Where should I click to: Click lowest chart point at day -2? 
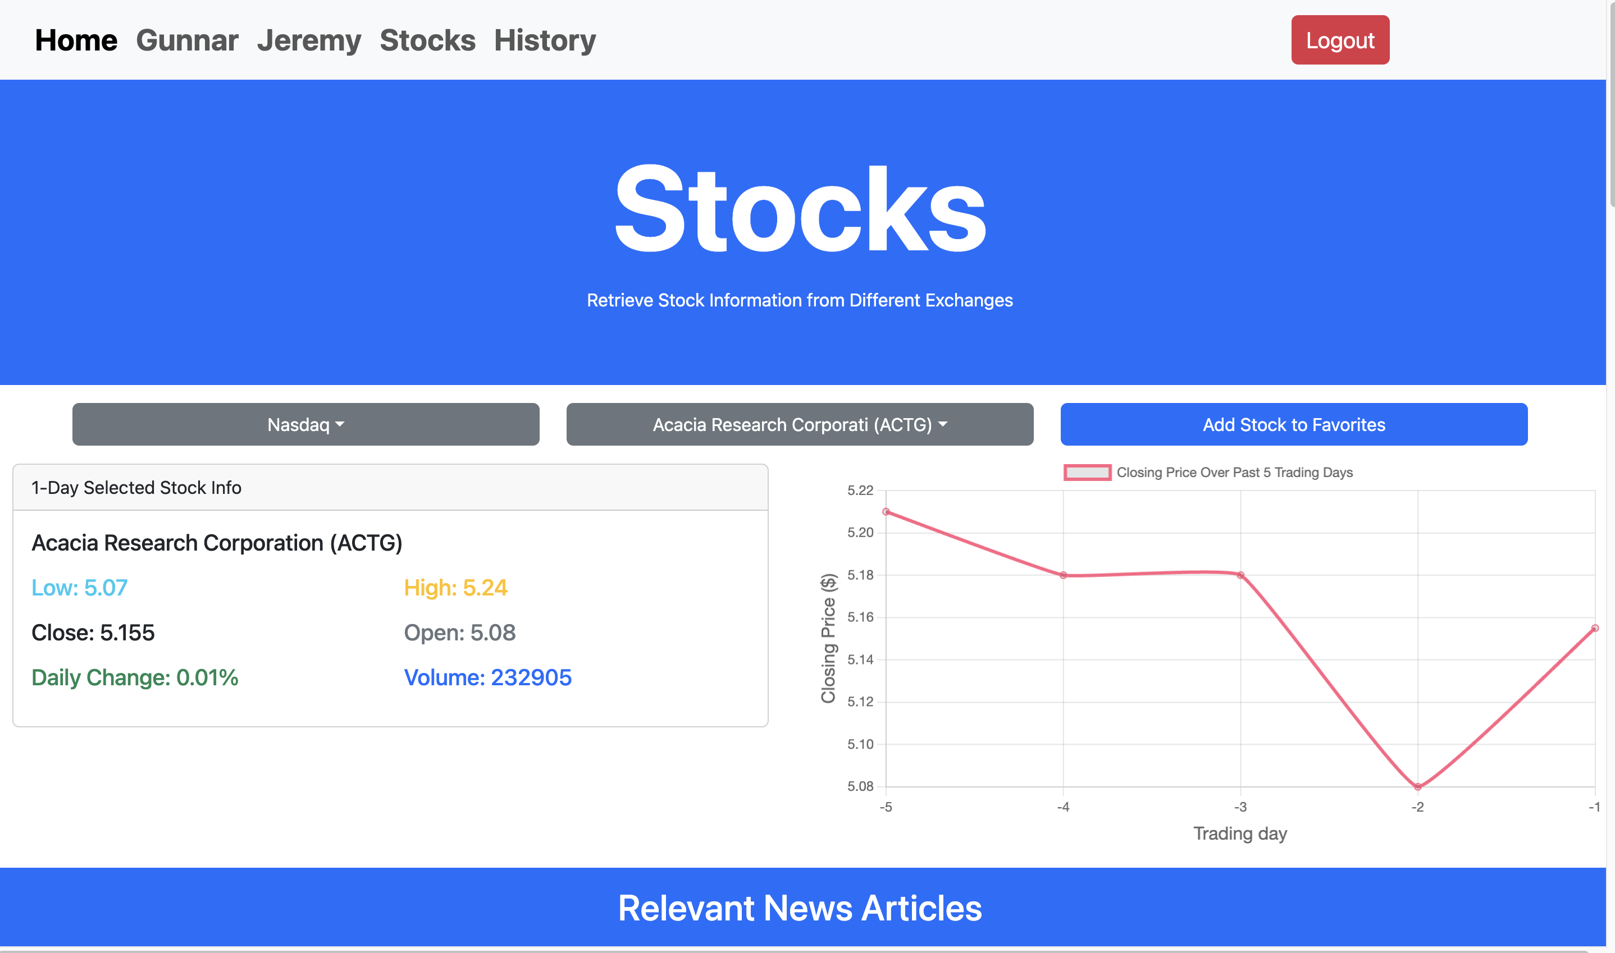(x=1418, y=787)
